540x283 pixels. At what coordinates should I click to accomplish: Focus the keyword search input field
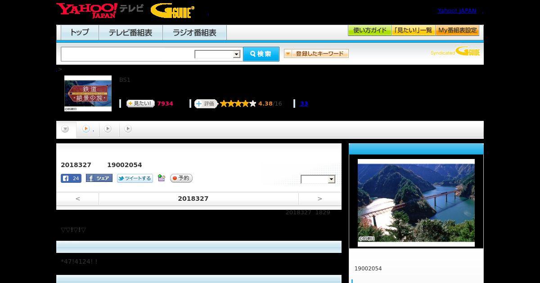(128, 54)
